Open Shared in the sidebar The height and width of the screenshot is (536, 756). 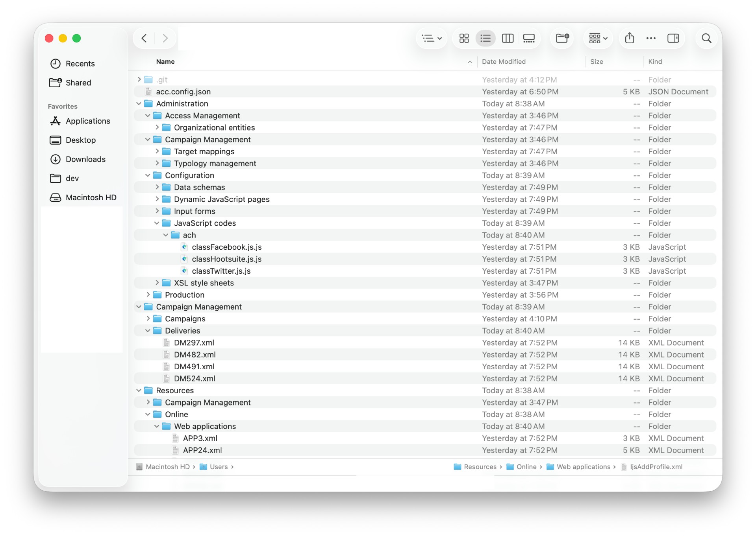point(78,83)
